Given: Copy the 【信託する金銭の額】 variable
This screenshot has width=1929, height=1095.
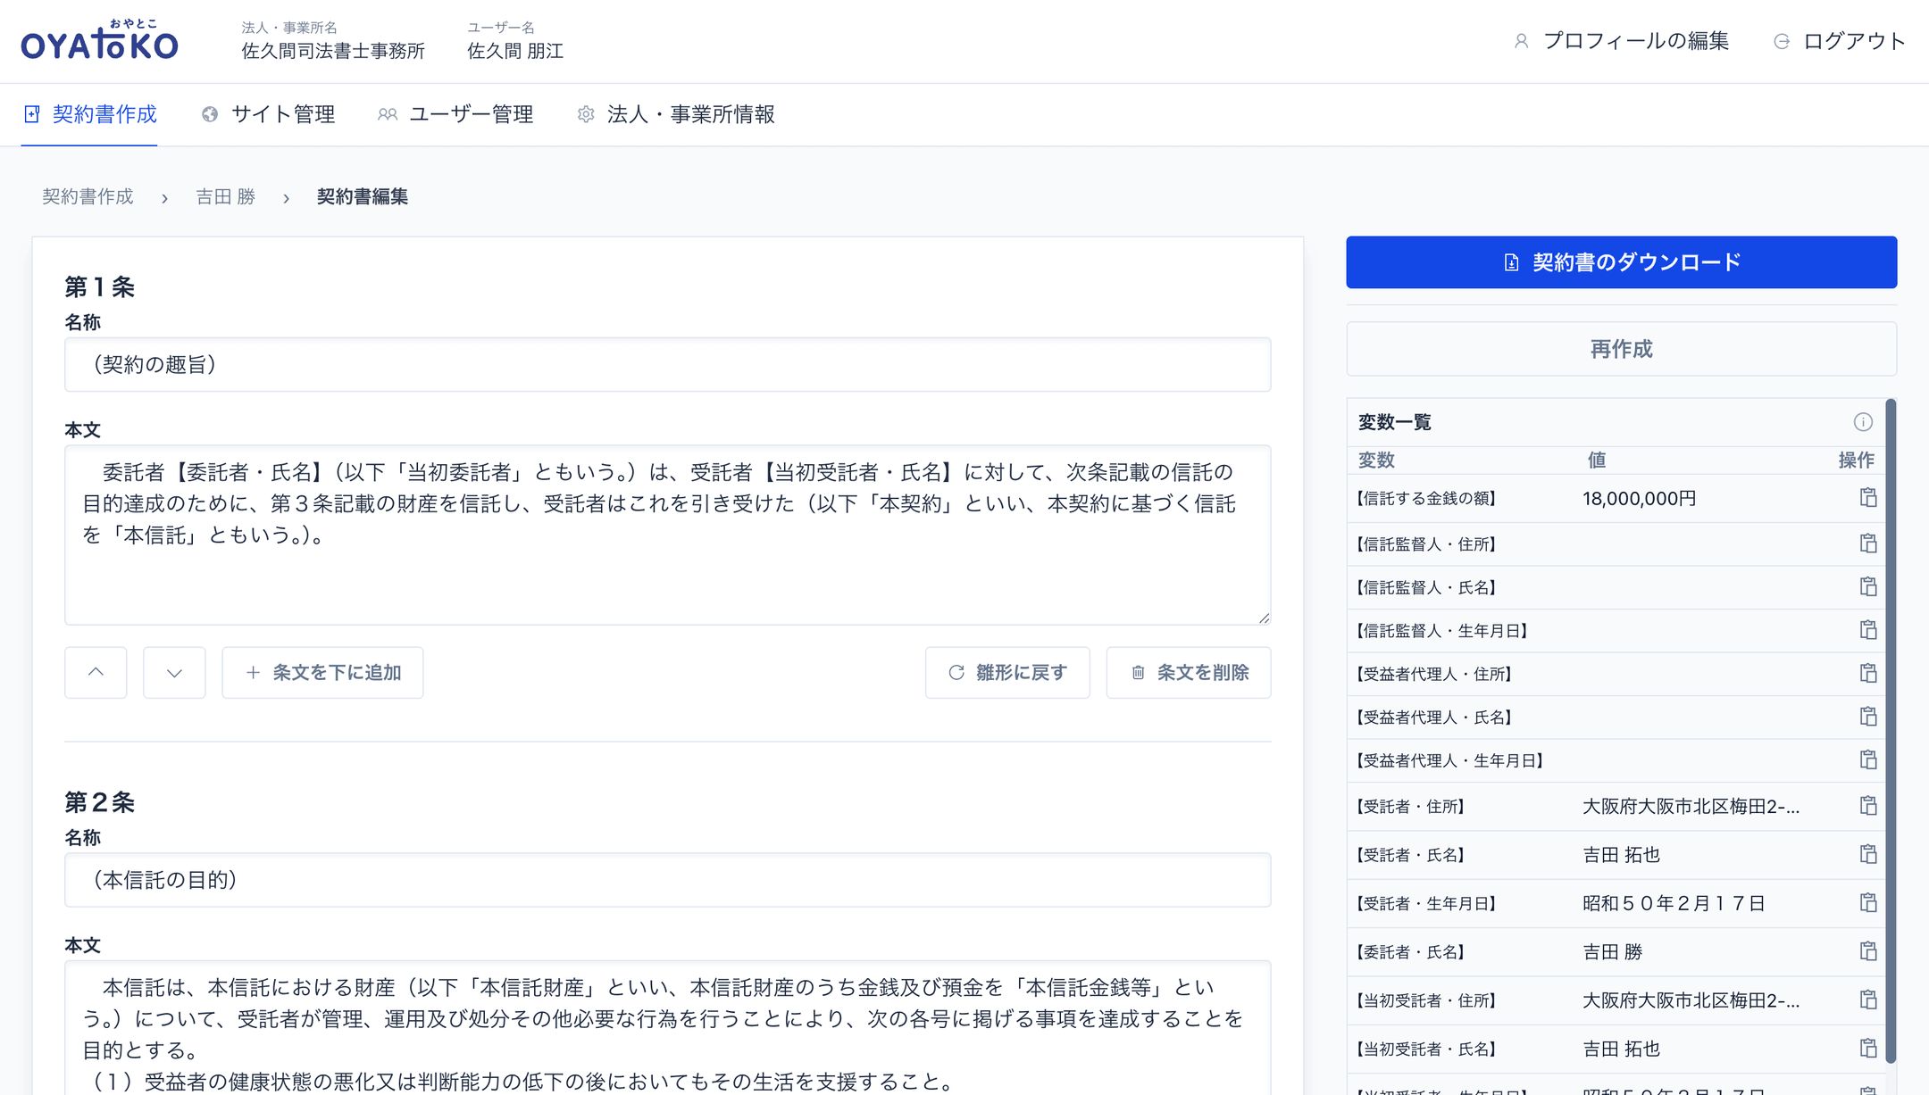Looking at the screenshot, I should pos(1867,498).
